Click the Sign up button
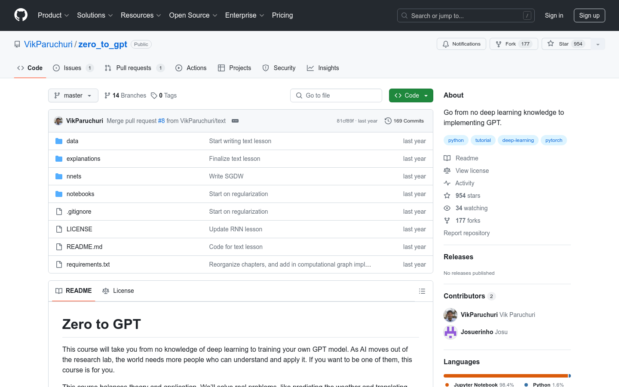619x387 pixels. [x=589, y=15]
